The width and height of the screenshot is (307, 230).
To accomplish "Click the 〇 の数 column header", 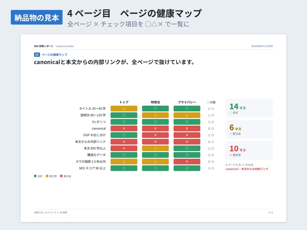I will pyautogui.click(x=211, y=102).
